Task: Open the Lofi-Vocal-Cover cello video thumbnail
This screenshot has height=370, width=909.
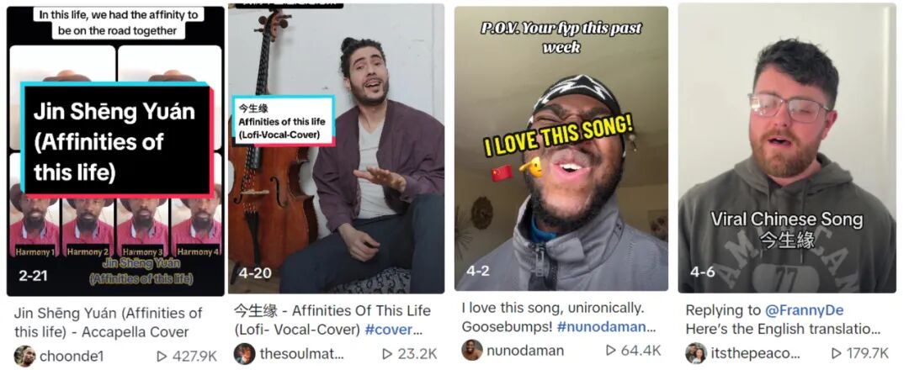Action: coord(336,149)
